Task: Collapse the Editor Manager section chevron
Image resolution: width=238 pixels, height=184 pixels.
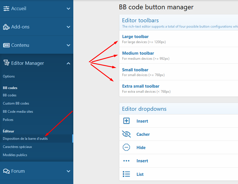Action: coord(68,63)
